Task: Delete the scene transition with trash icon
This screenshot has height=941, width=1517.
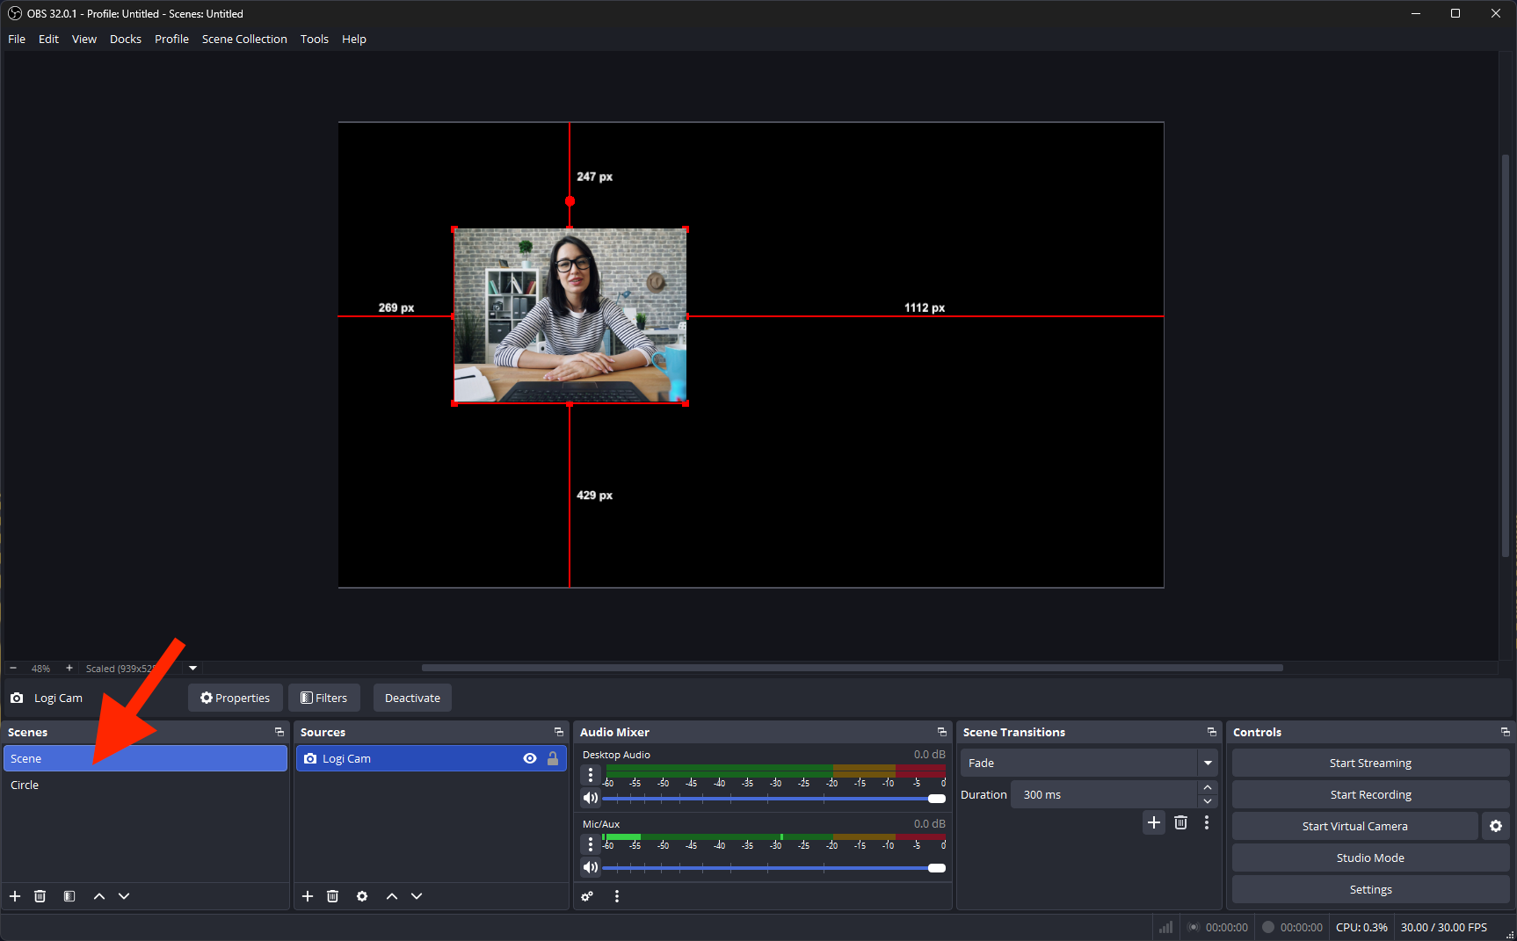Action: (x=1180, y=822)
